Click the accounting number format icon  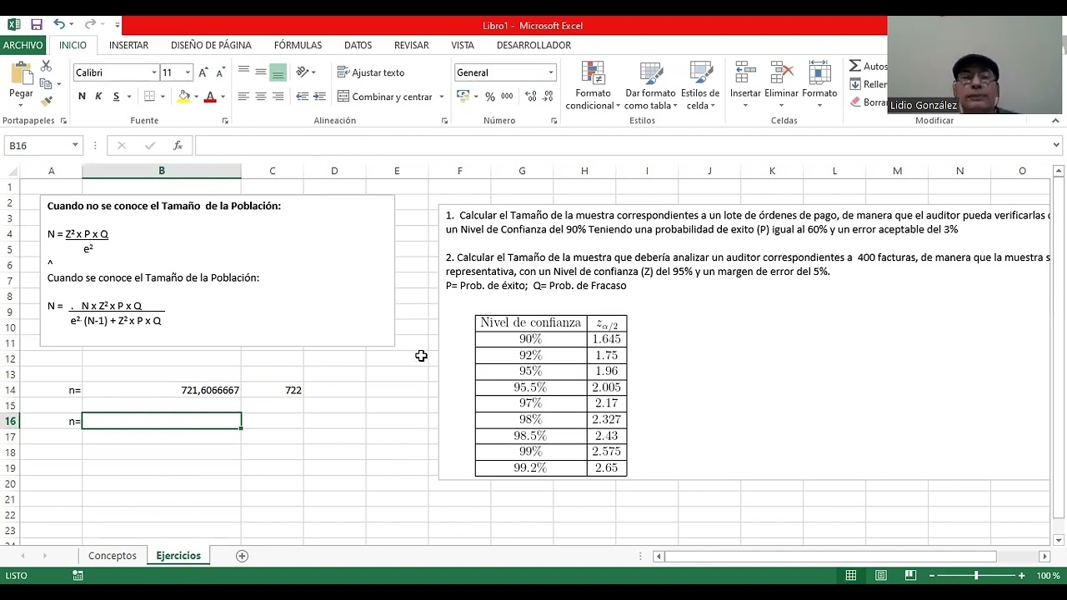pyautogui.click(x=463, y=97)
